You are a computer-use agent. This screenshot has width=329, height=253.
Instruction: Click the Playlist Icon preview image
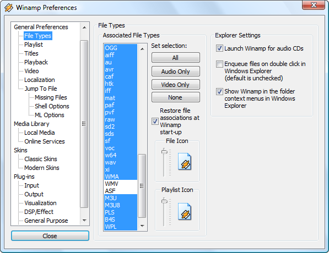185,211
